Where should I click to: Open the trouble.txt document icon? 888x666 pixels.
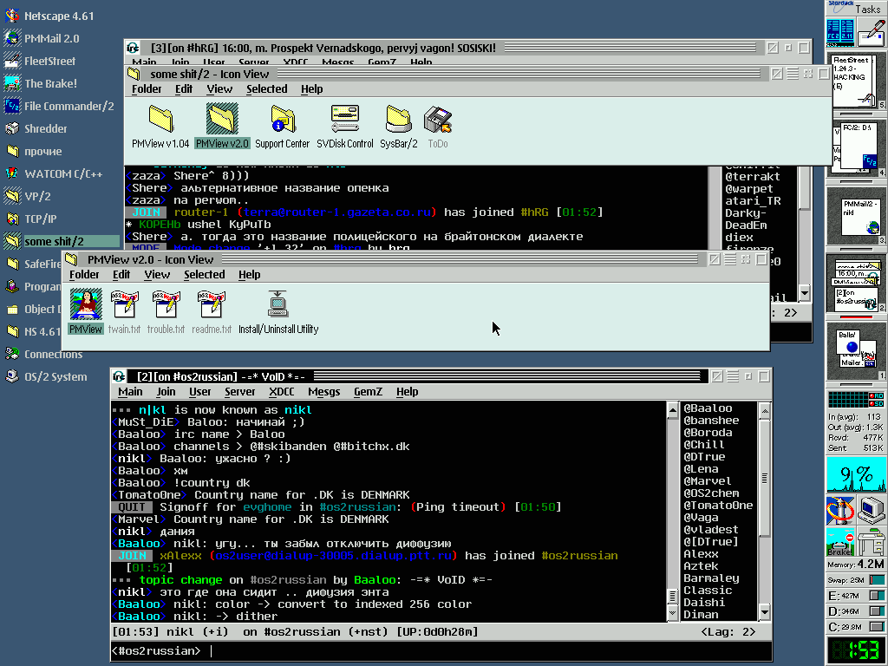click(x=166, y=311)
